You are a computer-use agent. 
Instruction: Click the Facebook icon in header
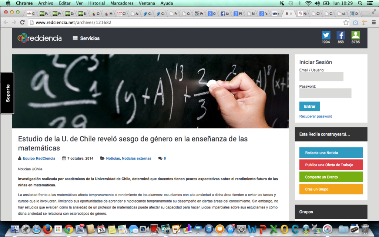tap(341, 35)
